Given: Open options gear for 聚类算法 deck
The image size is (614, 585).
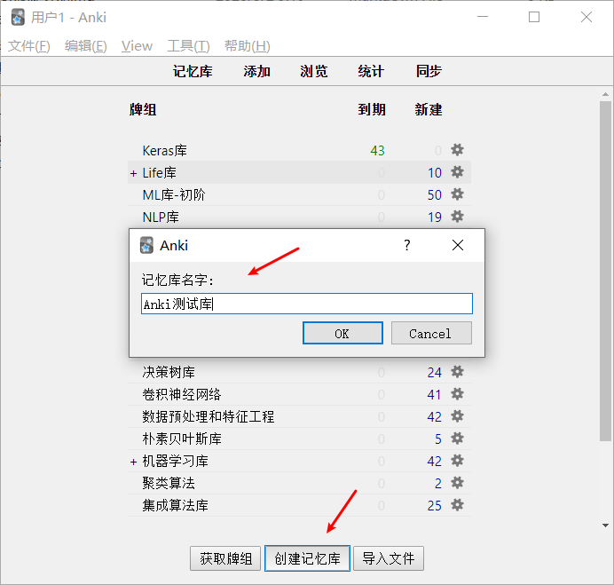Looking at the screenshot, I should [457, 483].
